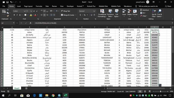The height and width of the screenshot is (98, 174).
Task: Open the General number format dropdown
Action: (x=94, y=11)
